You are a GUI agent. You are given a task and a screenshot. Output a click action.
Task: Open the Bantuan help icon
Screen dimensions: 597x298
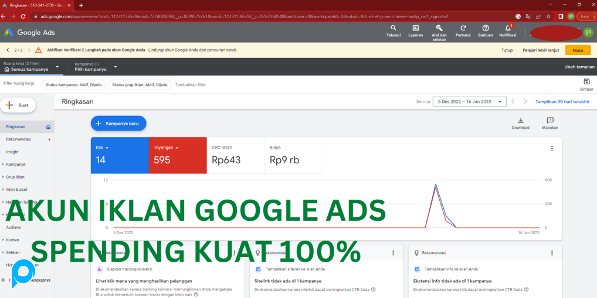pos(486,28)
